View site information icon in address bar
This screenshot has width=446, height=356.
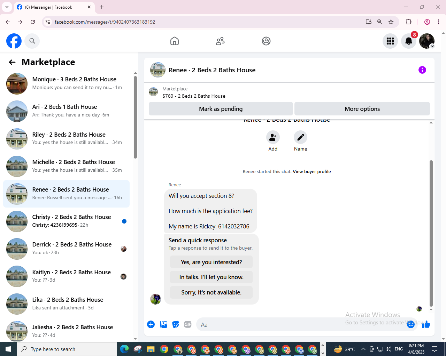click(x=48, y=22)
